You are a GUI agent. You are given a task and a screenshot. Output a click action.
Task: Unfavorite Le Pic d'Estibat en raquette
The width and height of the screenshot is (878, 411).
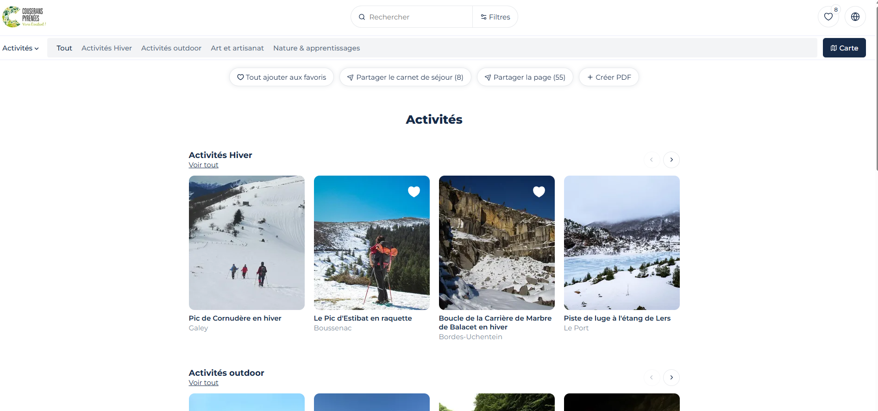(414, 192)
